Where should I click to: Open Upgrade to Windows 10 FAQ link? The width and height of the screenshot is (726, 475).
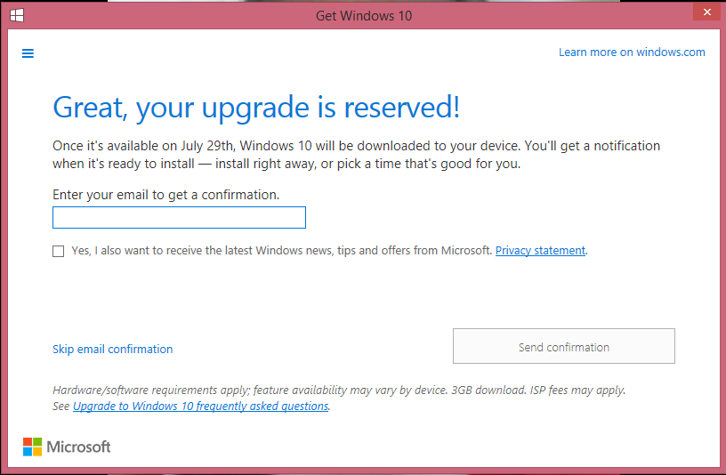click(200, 406)
